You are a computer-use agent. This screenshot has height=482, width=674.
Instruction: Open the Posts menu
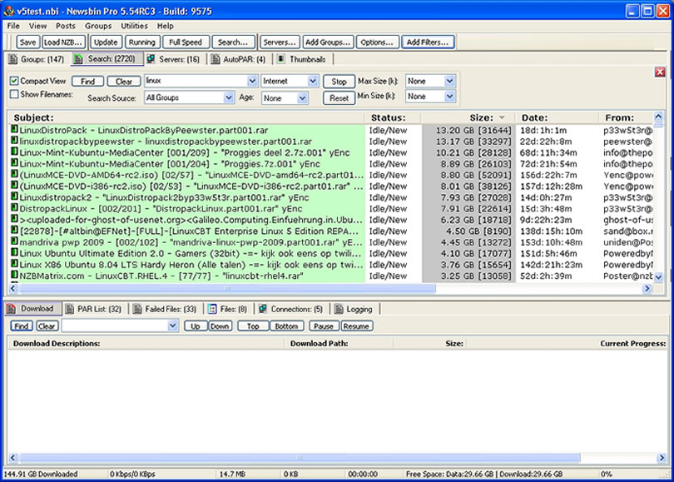(x=66, y=26)
